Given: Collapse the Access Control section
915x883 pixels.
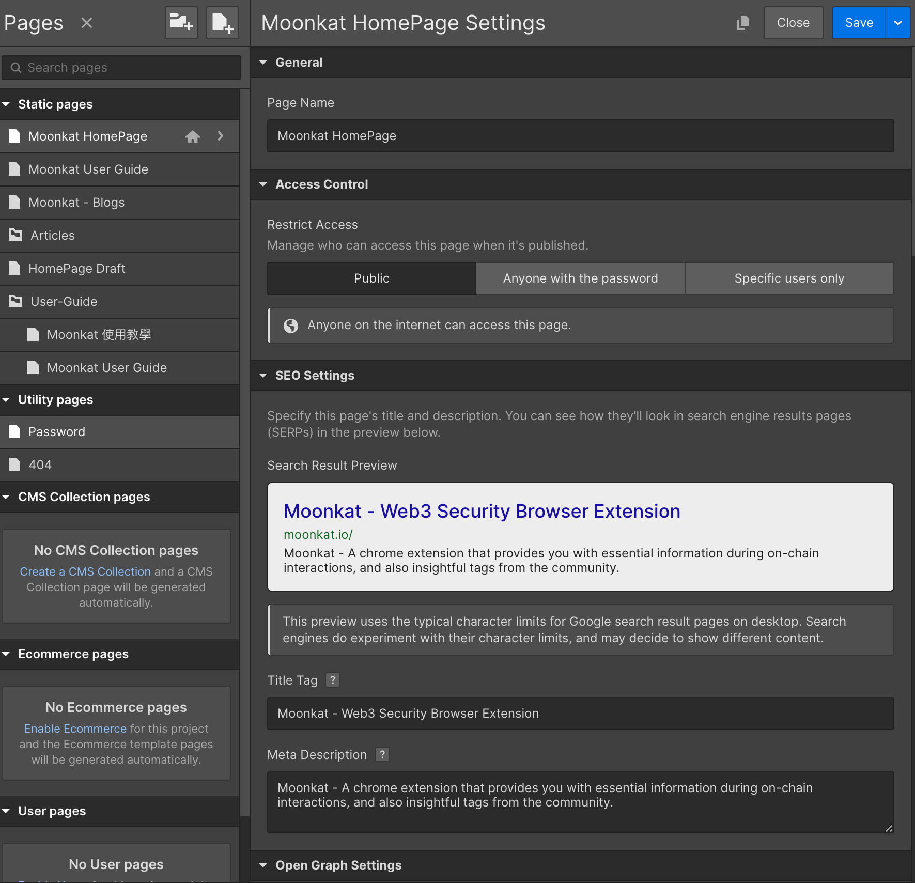Looking at the screenshot, I should (263, 184).
